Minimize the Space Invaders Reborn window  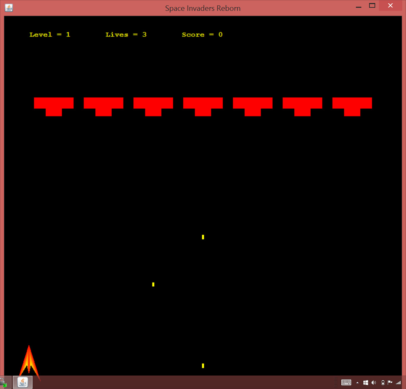[359, 6]
